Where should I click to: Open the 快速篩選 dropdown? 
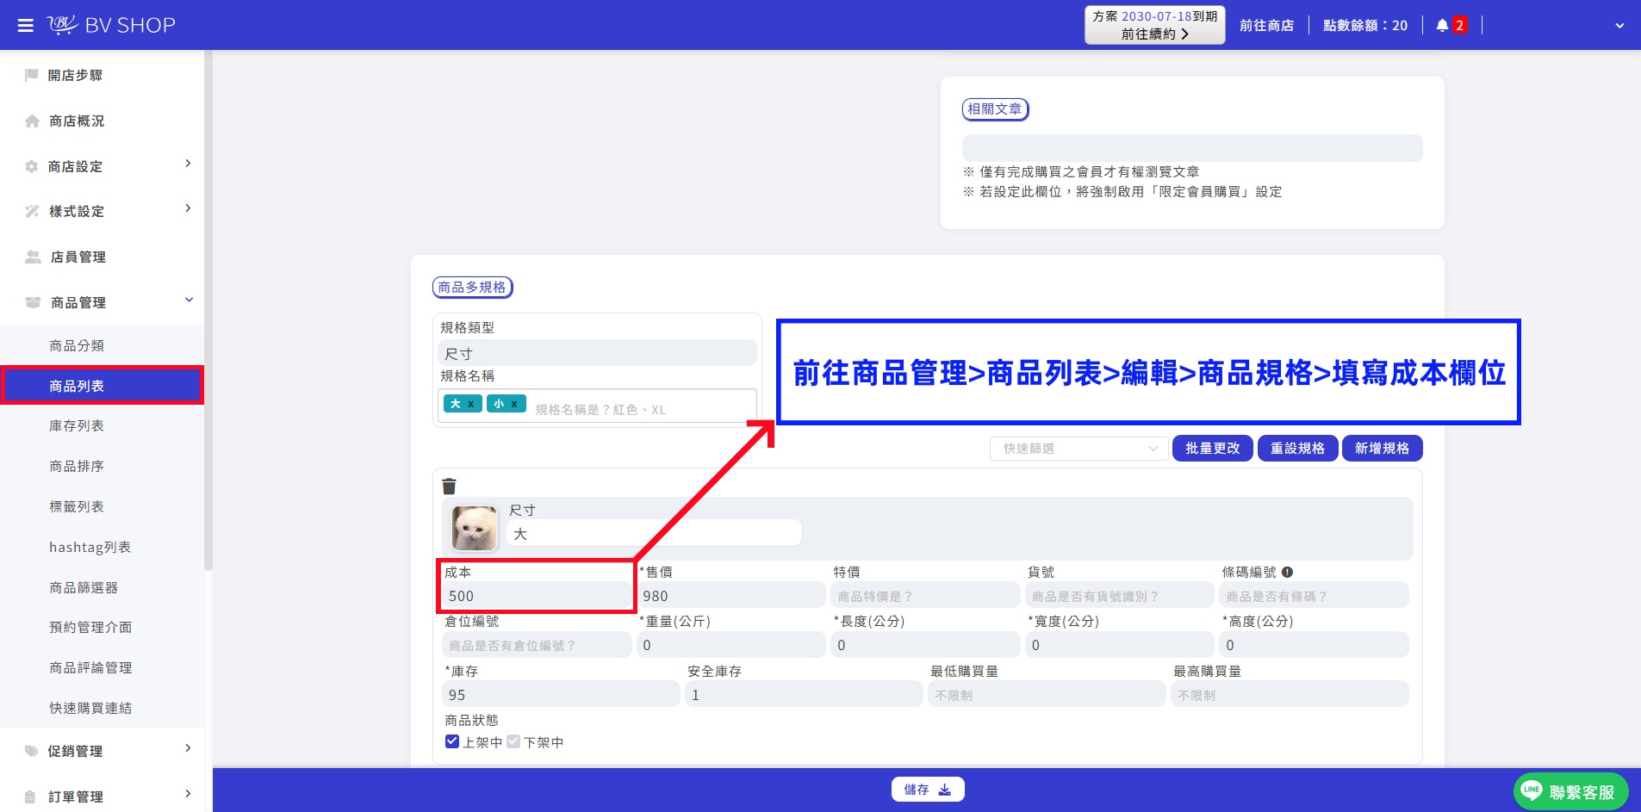point(1078,449)
